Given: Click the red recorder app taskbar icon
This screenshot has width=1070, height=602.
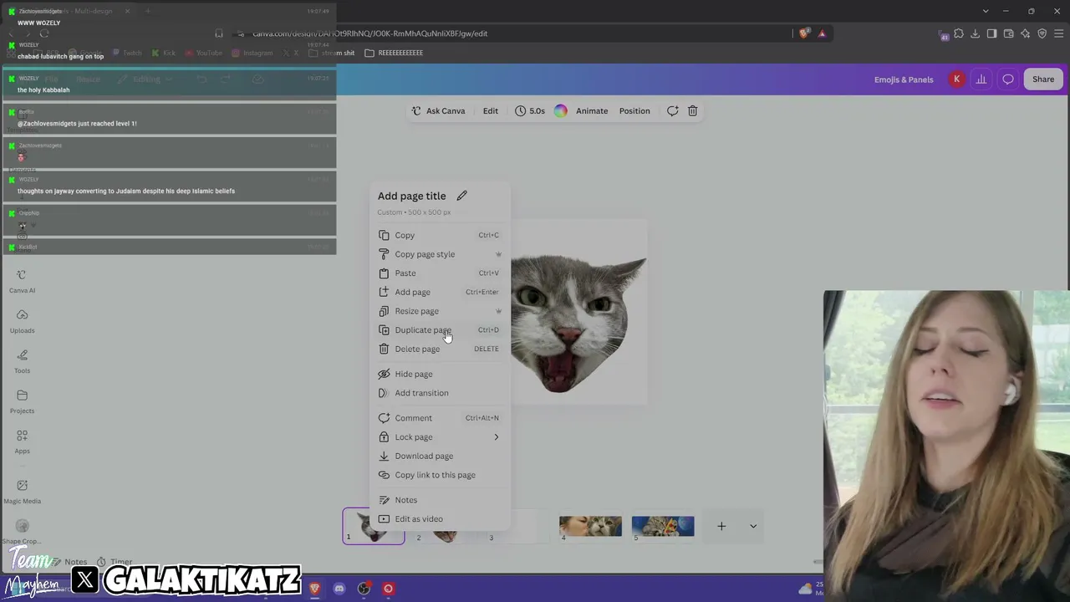Looking at the screenshot, I should tap(388, 589).
